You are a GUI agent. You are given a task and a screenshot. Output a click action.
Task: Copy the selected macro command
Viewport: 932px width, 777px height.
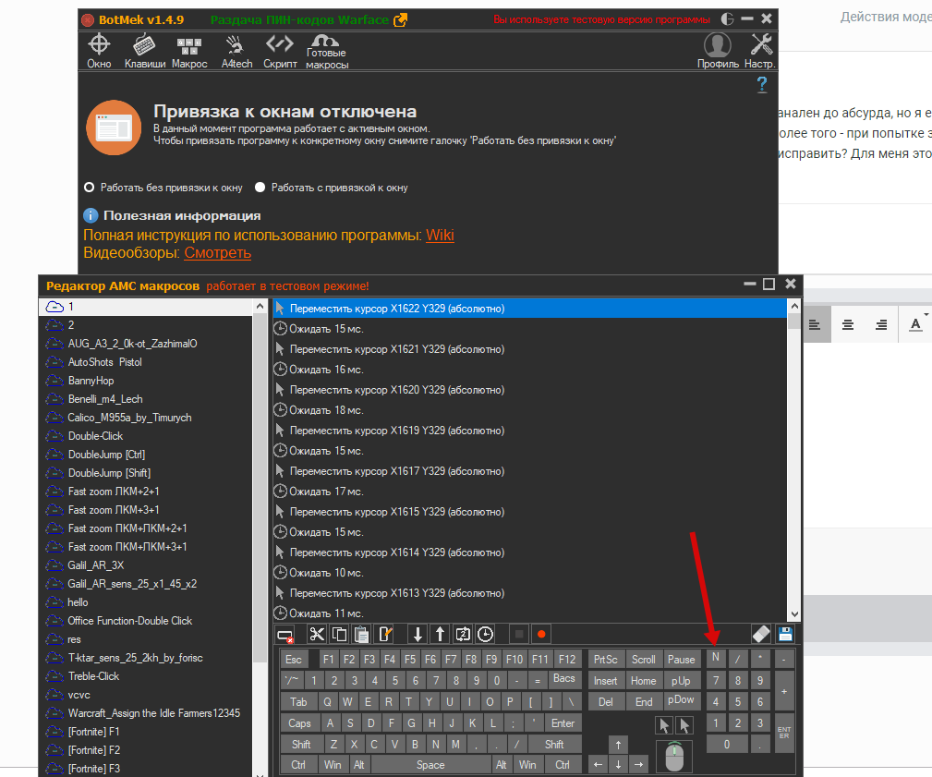click(339, 635)
